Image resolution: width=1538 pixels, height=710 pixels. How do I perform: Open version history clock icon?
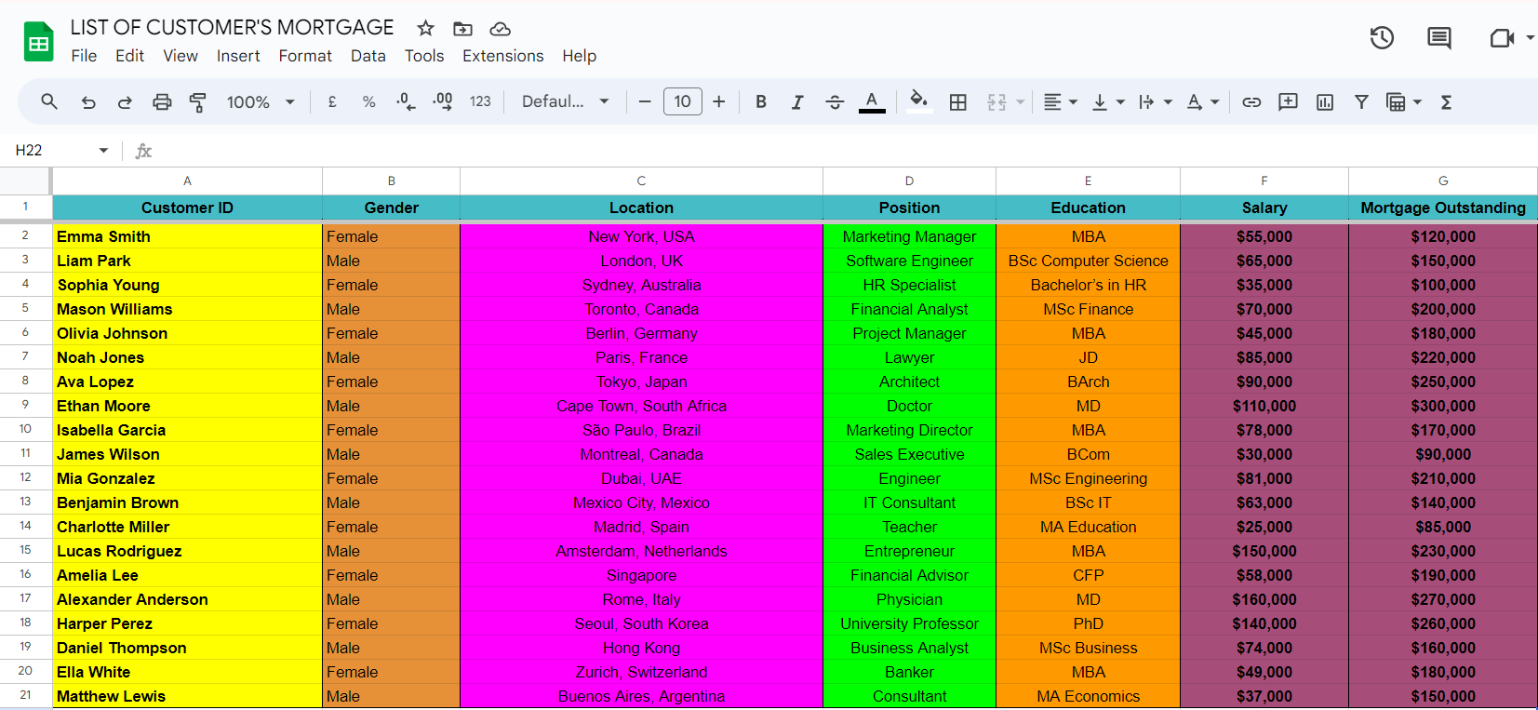[x=1382, y=38]
